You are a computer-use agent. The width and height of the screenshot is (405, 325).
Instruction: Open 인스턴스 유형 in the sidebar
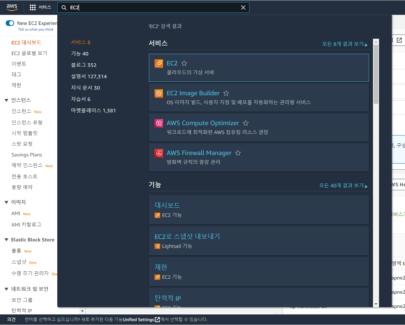tap(27, 123)
